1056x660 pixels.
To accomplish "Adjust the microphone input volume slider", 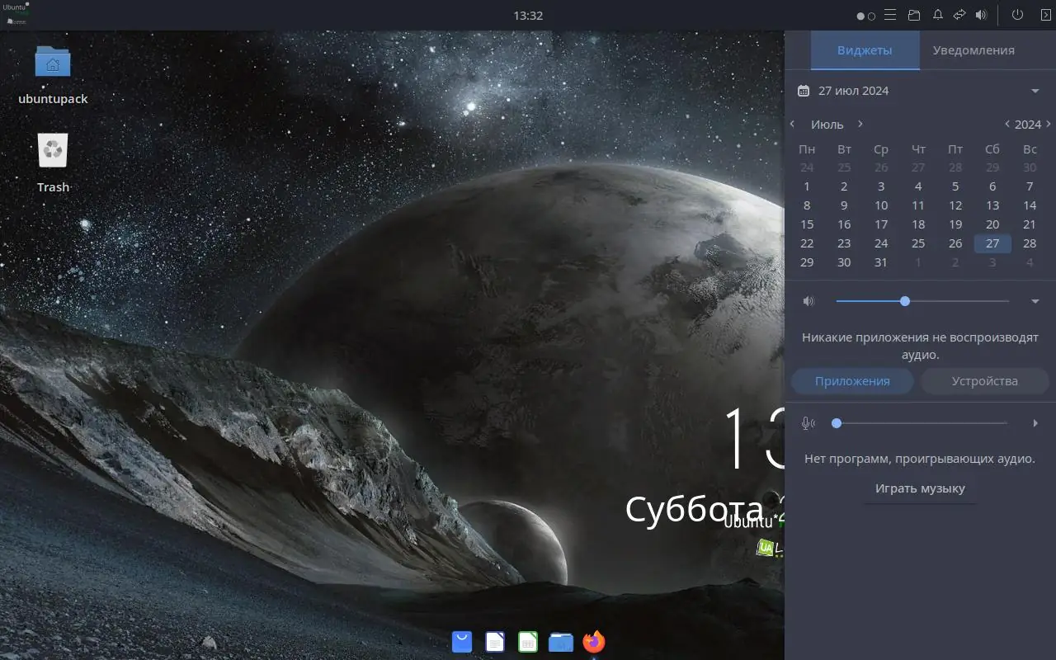I will pos(921,423).
